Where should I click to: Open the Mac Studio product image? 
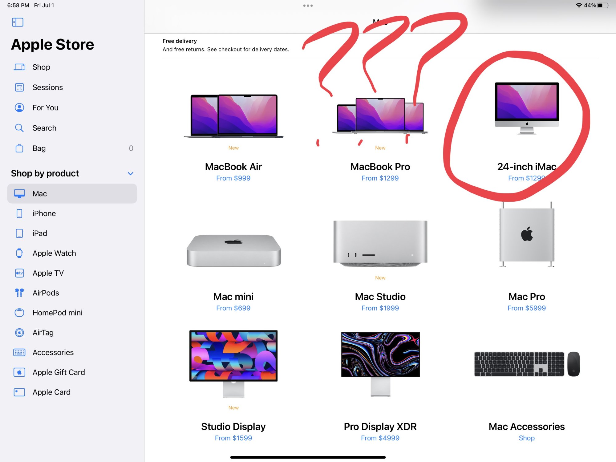(380, 243)
